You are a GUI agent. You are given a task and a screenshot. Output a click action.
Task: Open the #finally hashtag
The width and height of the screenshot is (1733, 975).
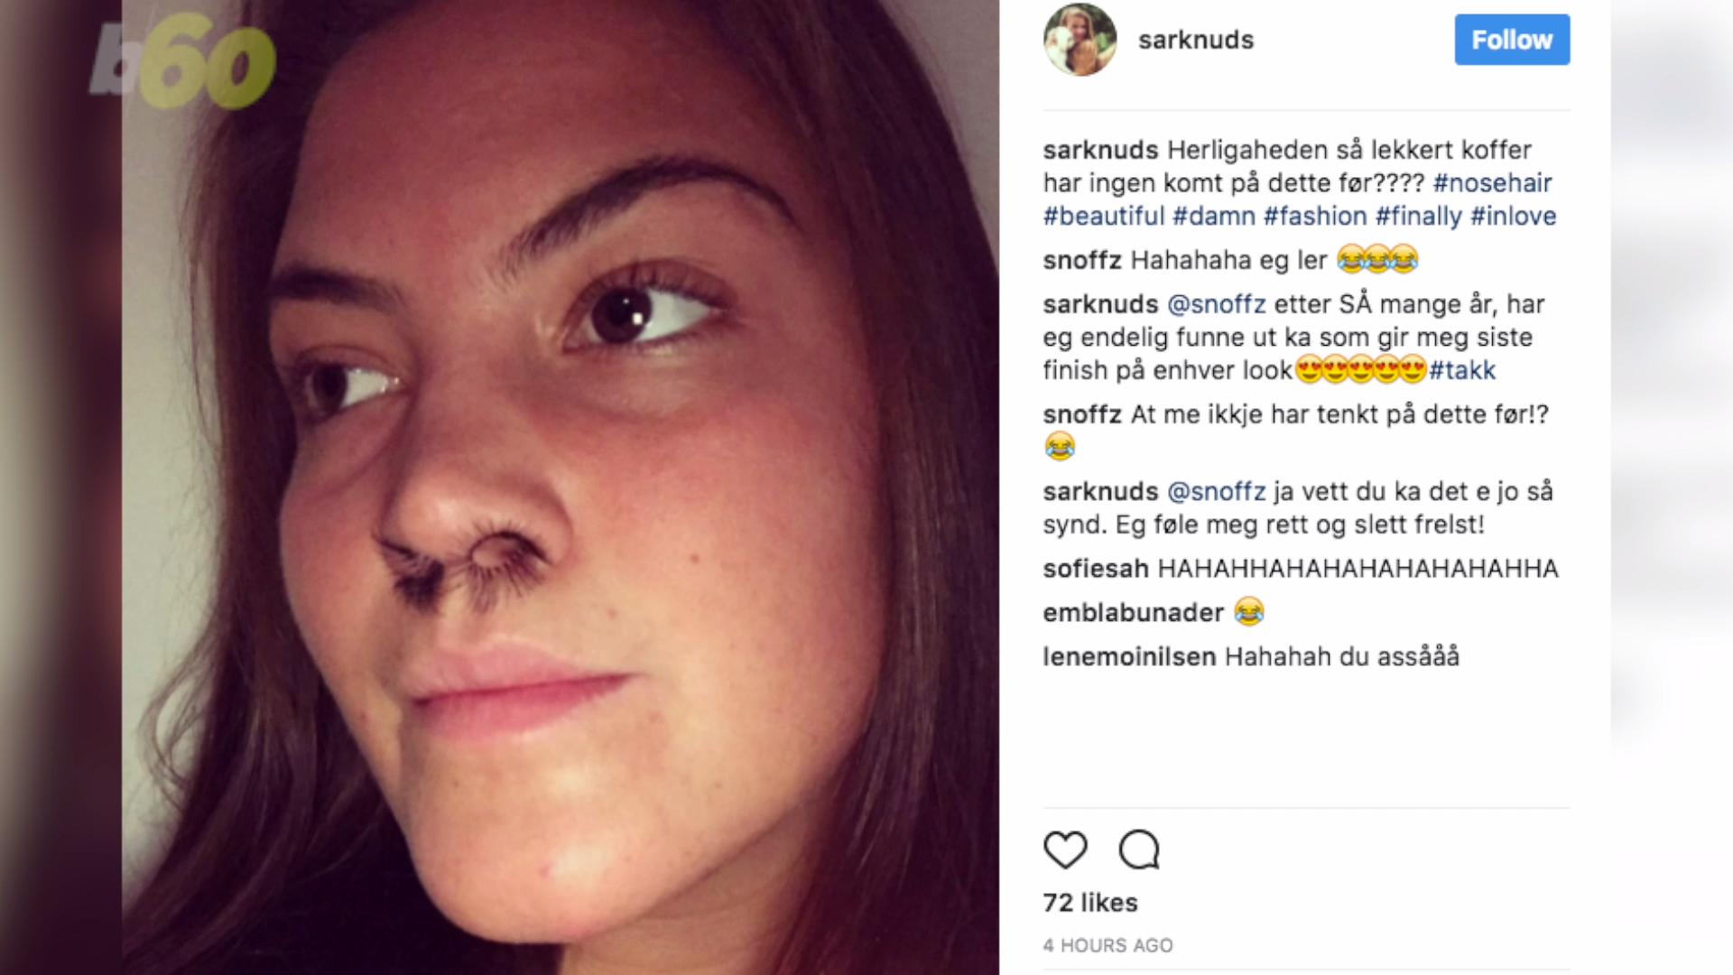point(1418,217)
